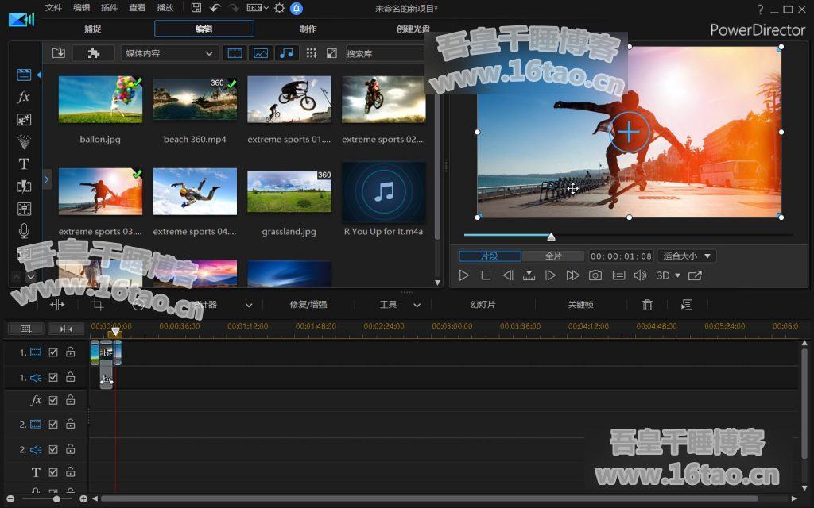This screenshot has width=814, height=508.
Task: Open the FX effects room
Action: (24, 97)
